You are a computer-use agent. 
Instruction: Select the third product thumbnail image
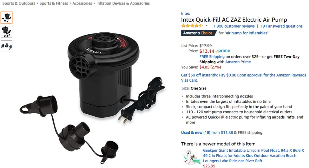7,46
